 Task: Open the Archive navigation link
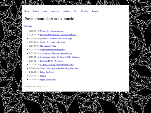coord(67,11)
